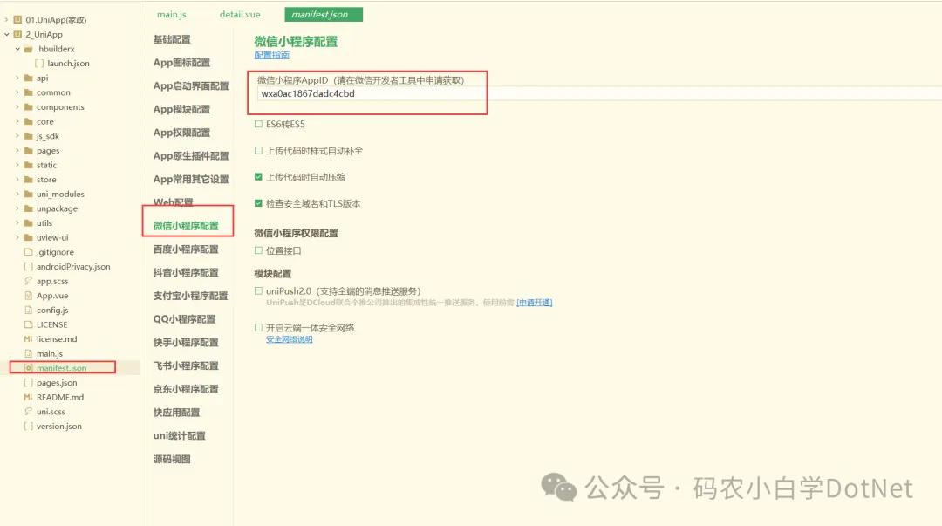
Task: Click the license.md markdown icon
Action: pyautogui.click(x=28, y=339)
